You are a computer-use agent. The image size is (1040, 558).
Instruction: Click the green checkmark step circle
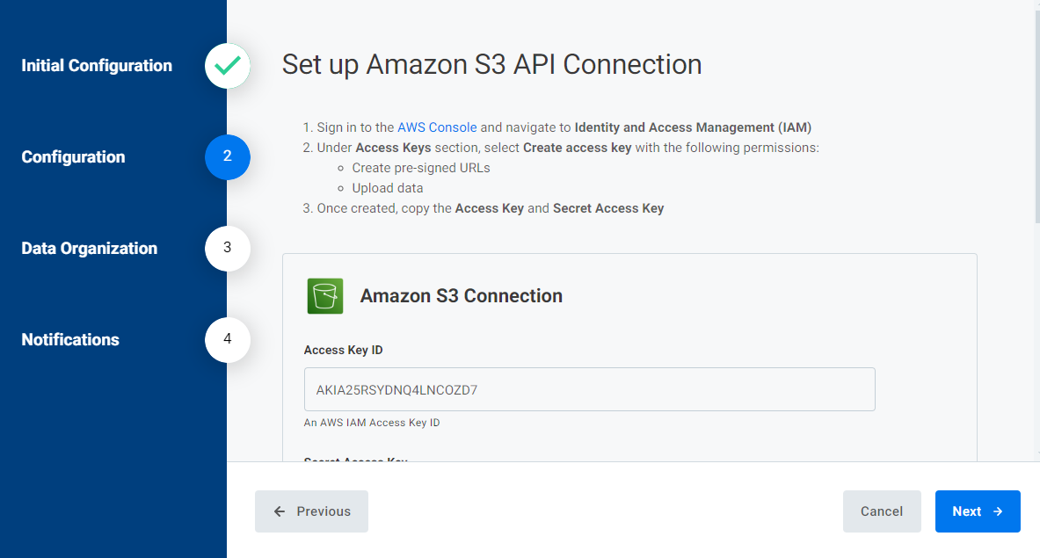pos(228,66)
